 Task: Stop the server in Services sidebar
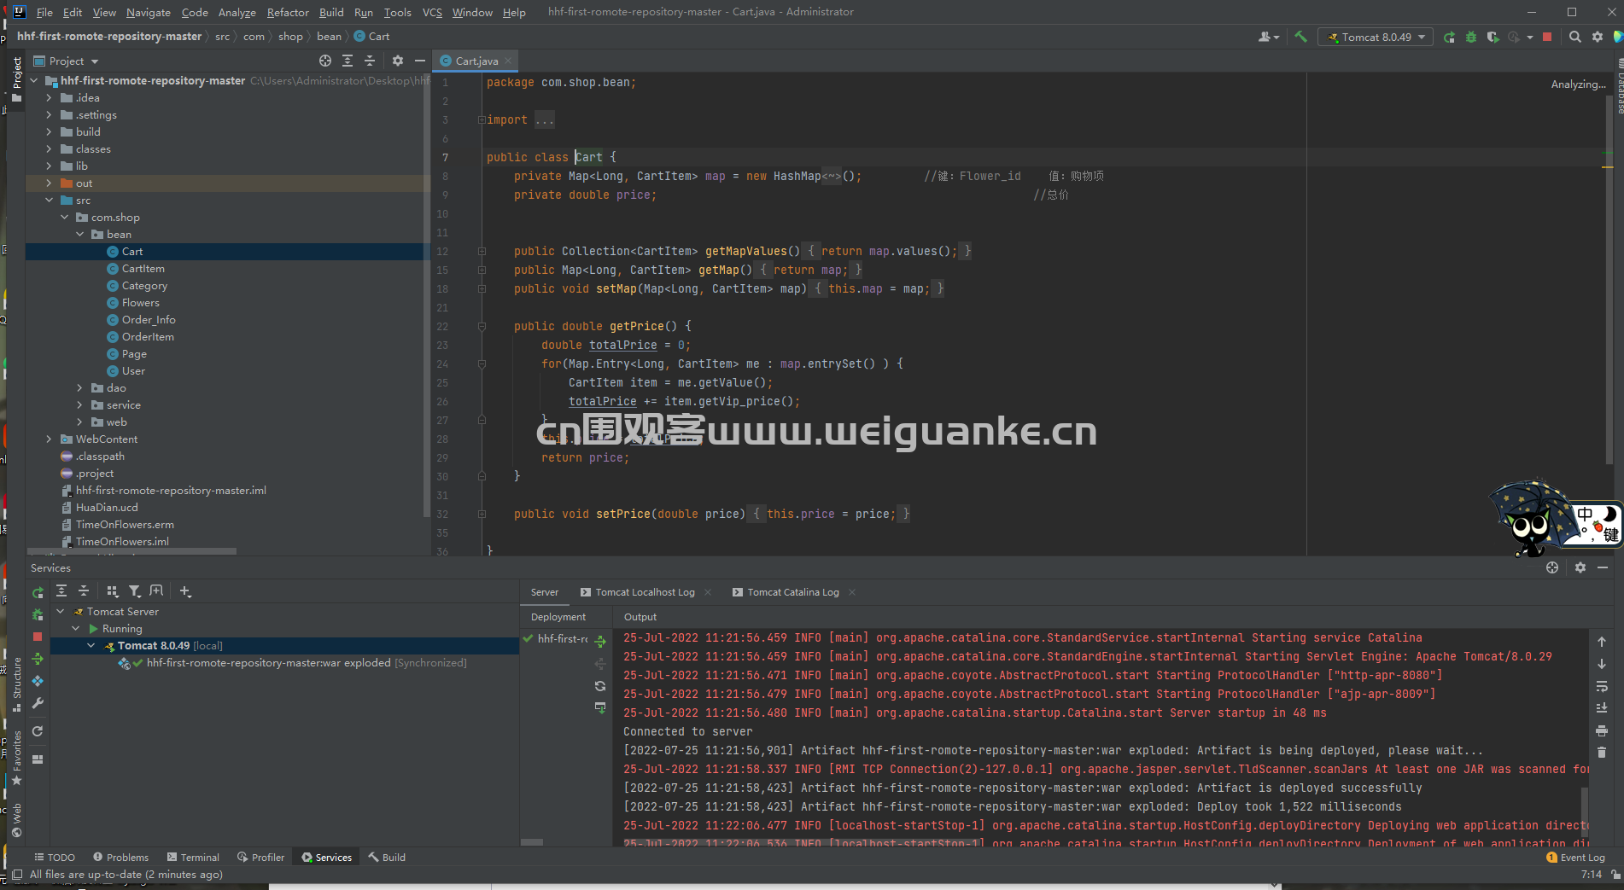click(x=38, y=637)
